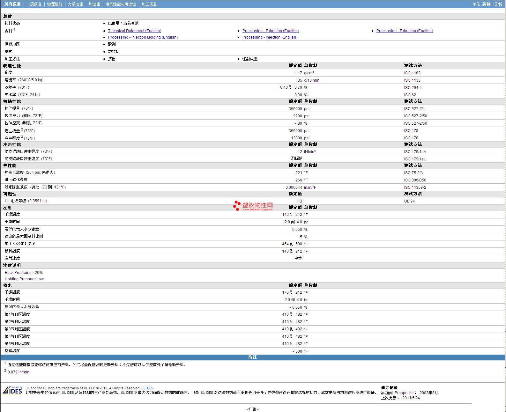Viewport: 506px width, 412px height.
Task: Follow the UL IDES footer link
Action: pos(147,388)
